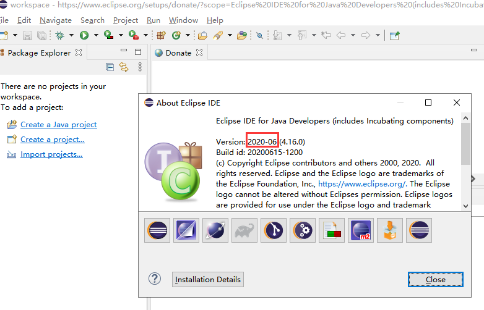This screenshot has height=310, width=484.
Task: Click the Create a project... link
Action: [52, 140]
